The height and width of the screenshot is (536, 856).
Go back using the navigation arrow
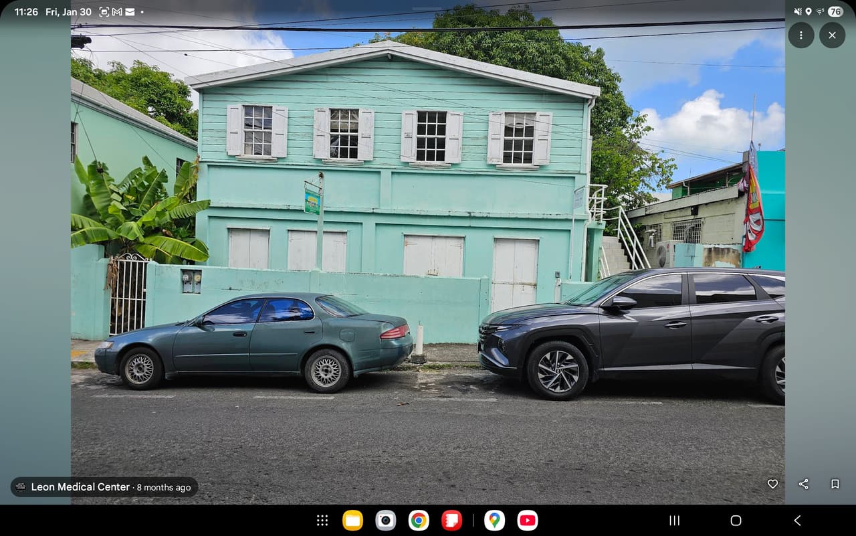coord(797,521)
